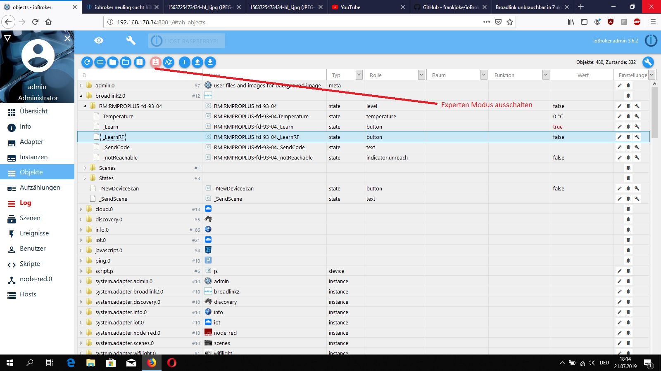Delete the ping.0 folder
661x371 pixels.
click(628, 261)
